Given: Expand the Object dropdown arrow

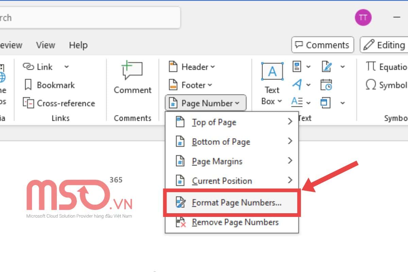Looking at the screenshot, I should [x=342, y=103].
